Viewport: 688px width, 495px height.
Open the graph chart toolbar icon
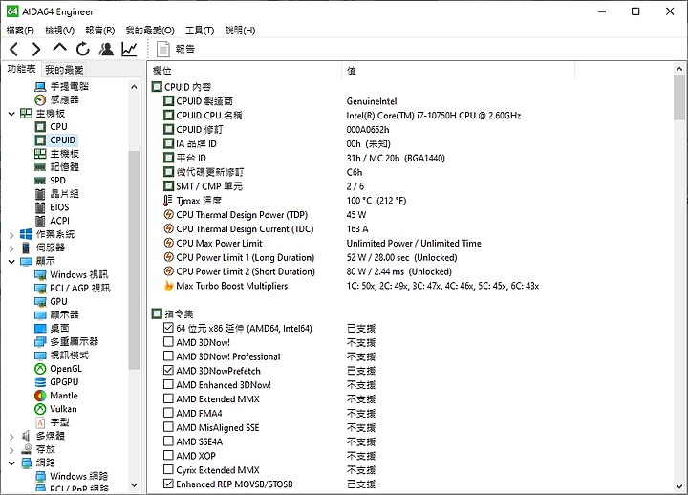[x=129, y=49]
